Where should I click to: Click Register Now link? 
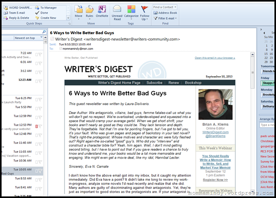(x=215, y=180)
